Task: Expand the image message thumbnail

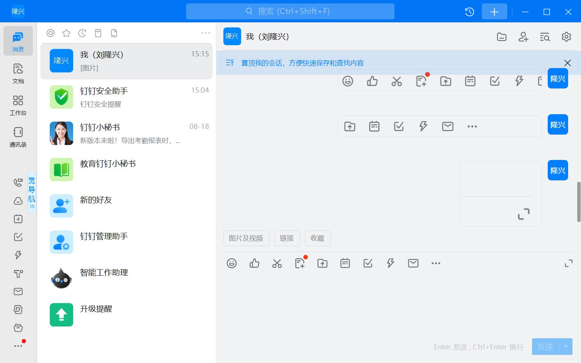Action: point(524,214)
